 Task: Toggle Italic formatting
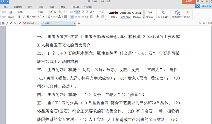click(x=24, y=17)
